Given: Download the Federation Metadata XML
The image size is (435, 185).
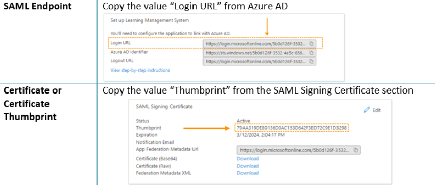Looking at the screenshot, I should (248, 173).
